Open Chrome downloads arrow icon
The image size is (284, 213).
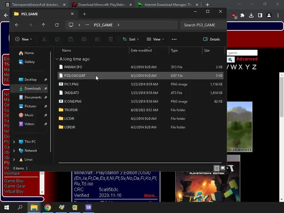251,16
